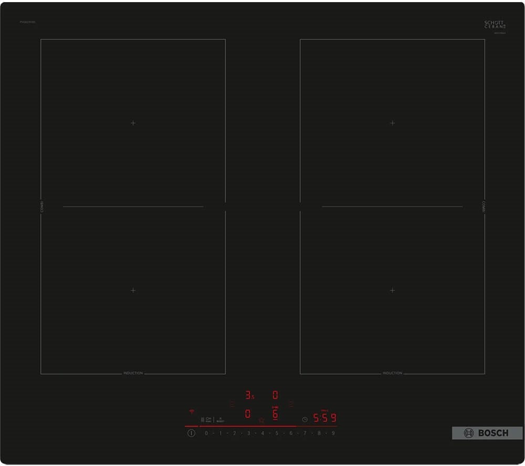Tap the pan sensor icon beside Boost

(207, 419)
